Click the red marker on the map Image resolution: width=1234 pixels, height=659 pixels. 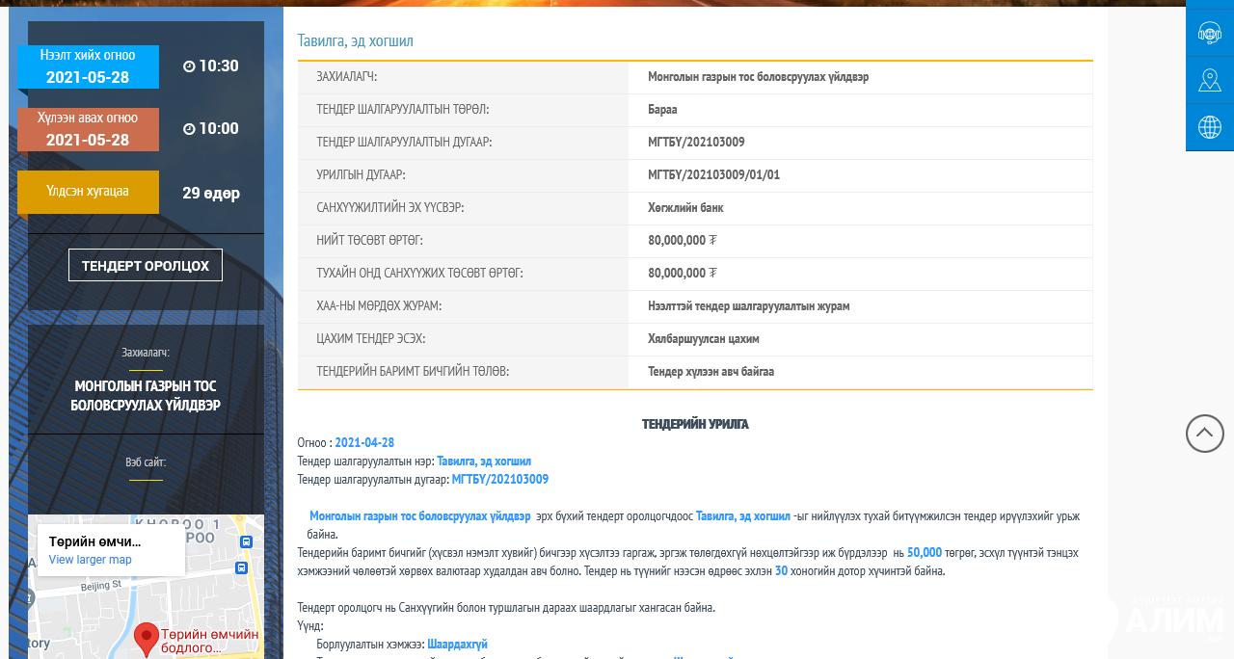(x=147, y=639)
